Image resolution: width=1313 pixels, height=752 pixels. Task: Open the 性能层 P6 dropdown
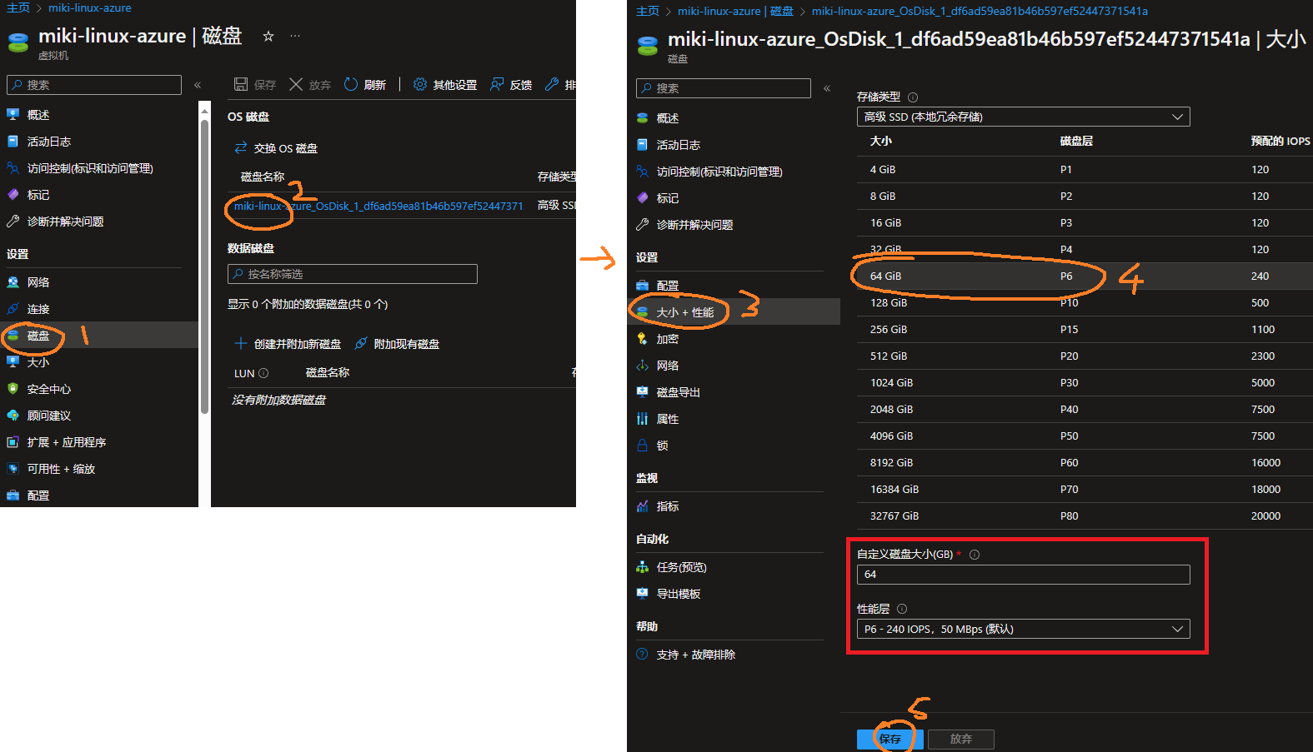1023,629
